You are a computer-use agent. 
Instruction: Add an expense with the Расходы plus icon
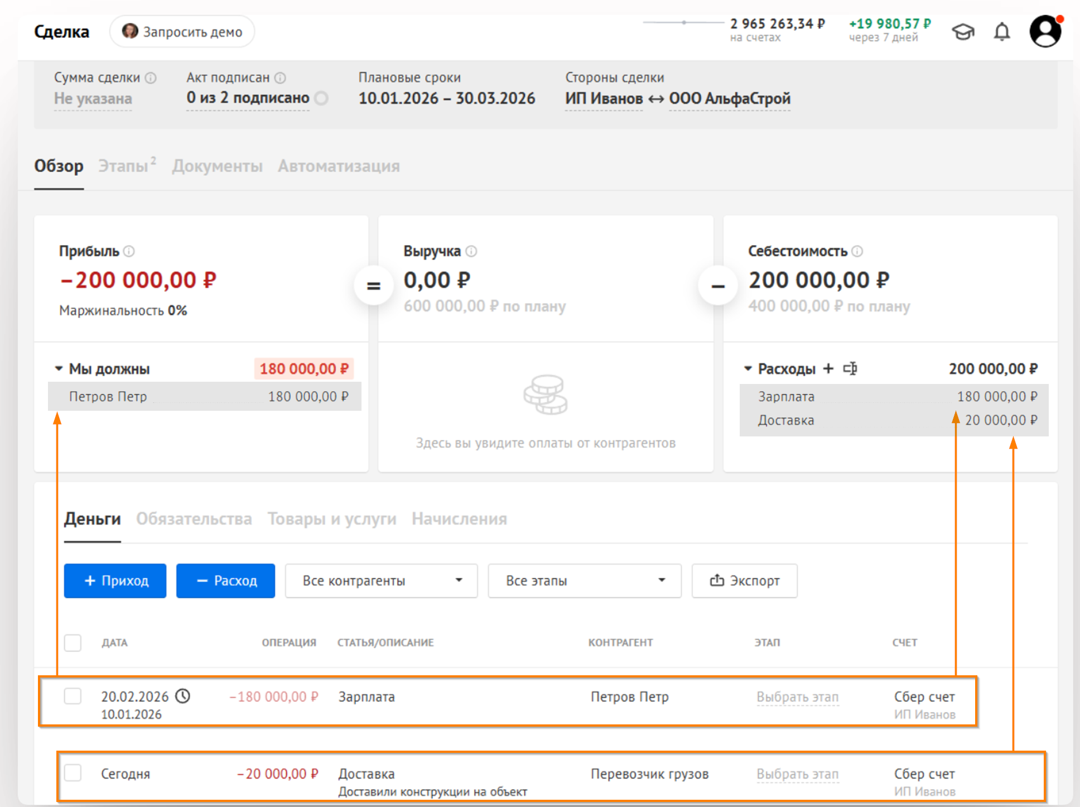click(x=828, y=368)
